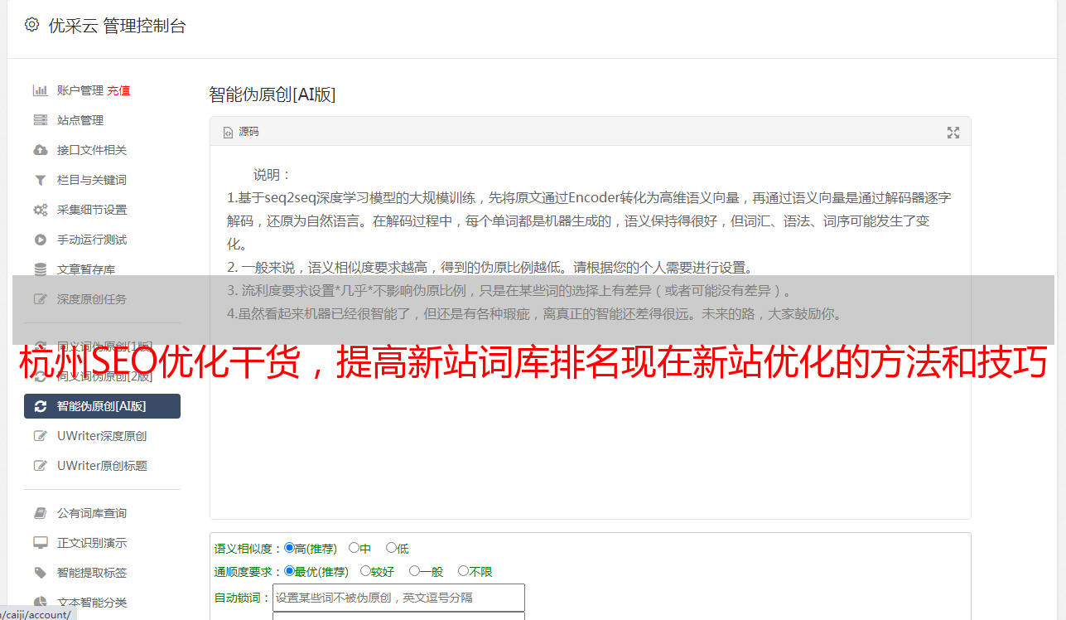Screen dimensions: 1066x620
Task: Click the 站点管理 server icon
Action: coord(40,120)
